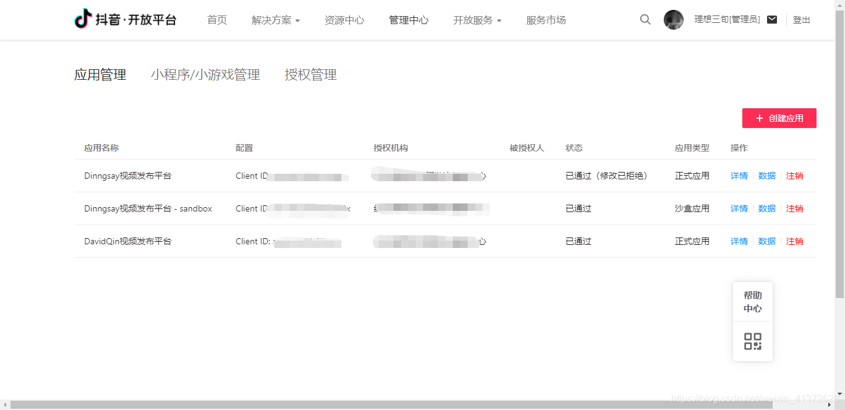The height and width of the screenshot is (410, 845).
Task: Open the QR code panel in the floating widget
Action: pyautogui.click(x=752, y=341)
